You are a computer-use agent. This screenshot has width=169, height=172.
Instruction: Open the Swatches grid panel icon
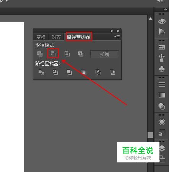[162, 48]
